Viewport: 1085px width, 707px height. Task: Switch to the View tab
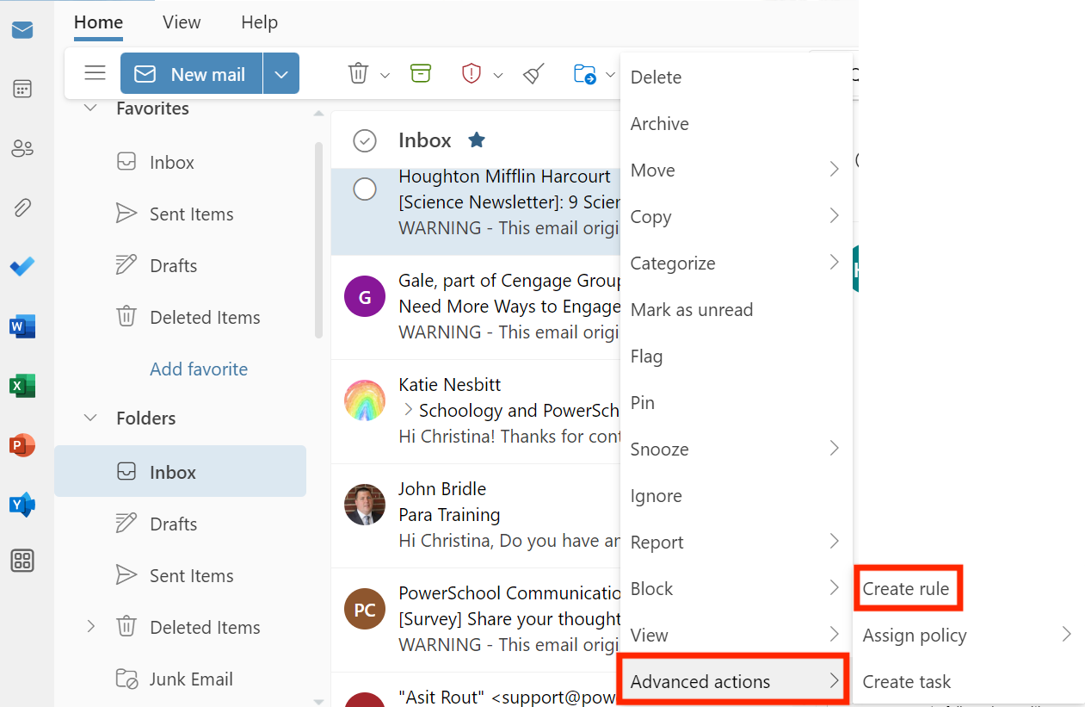(x=182, y=23)
